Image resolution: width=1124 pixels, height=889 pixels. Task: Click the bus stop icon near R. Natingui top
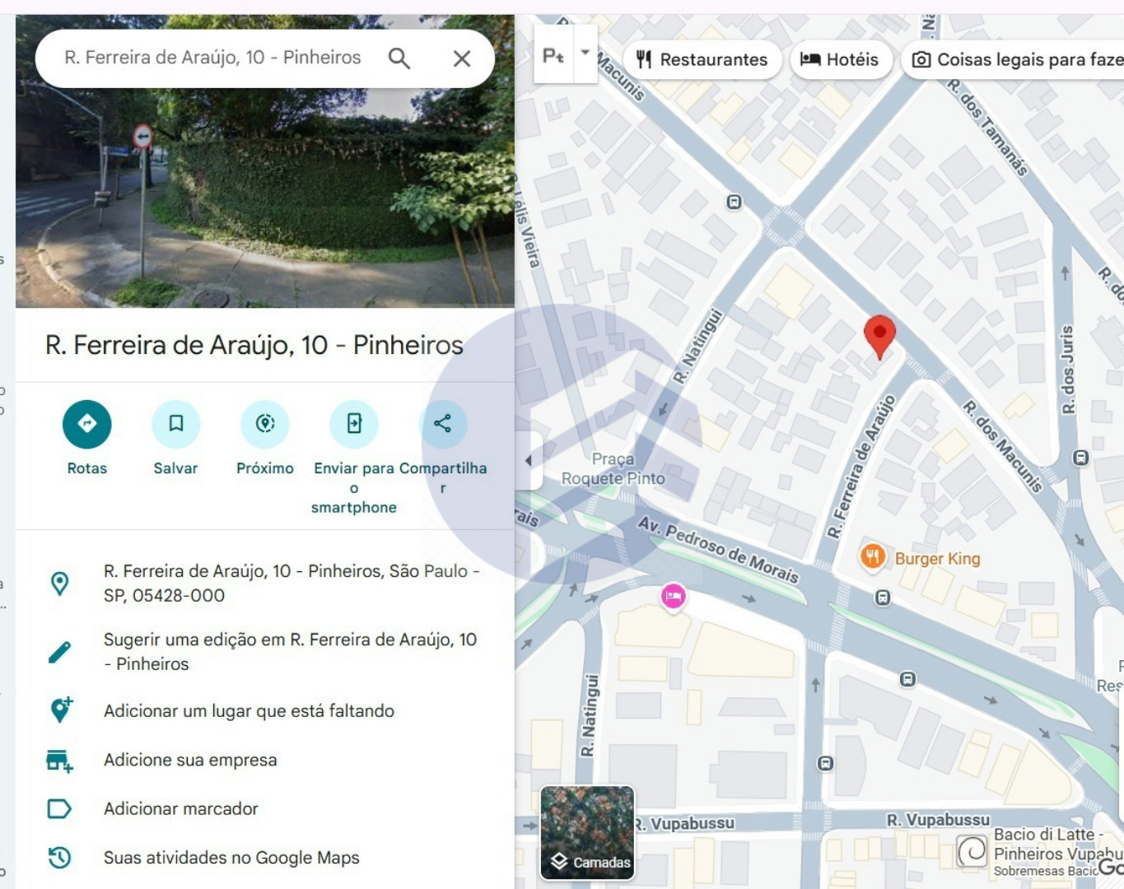735,202
